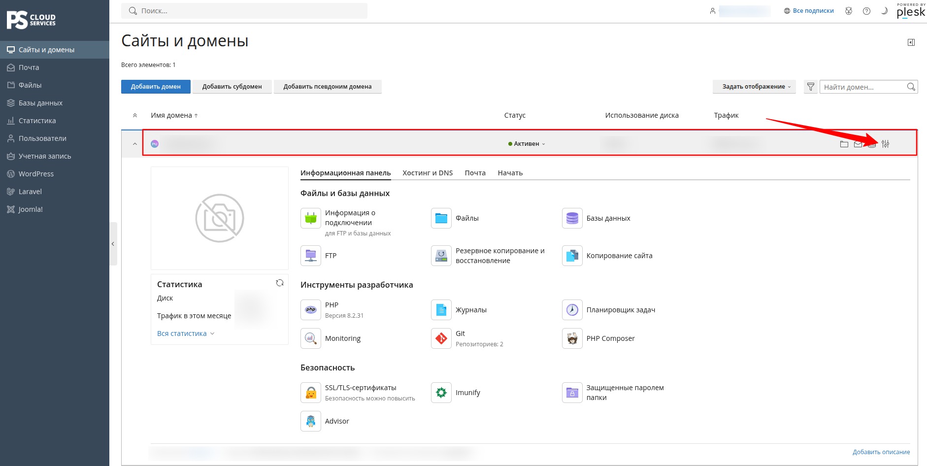Screen dimensions: 927x466
Task: Click the domain search magnifier icon
Action: point(911,87)
